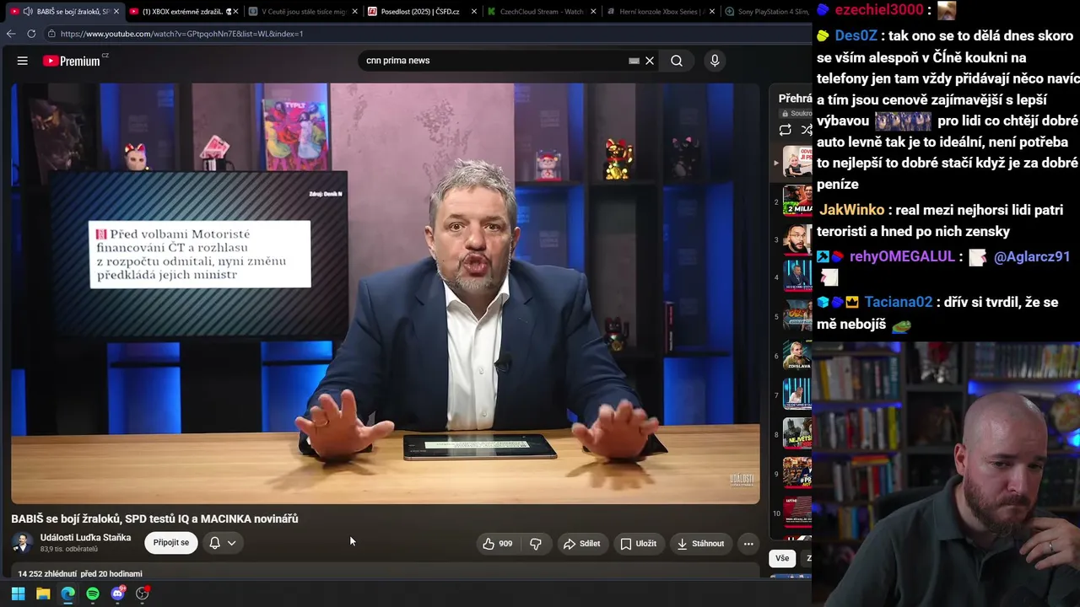Open chat user rehyOMEGALUL's name
The height and width of the screenshot is (607, 1080).
click(902, 257)
